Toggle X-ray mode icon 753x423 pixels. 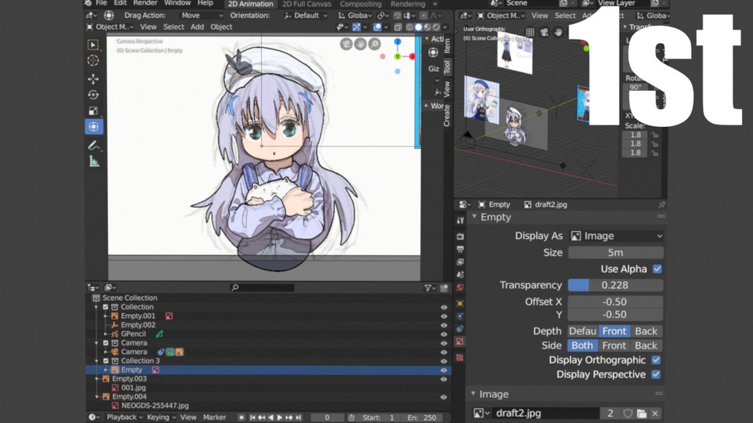click(398, 27)
